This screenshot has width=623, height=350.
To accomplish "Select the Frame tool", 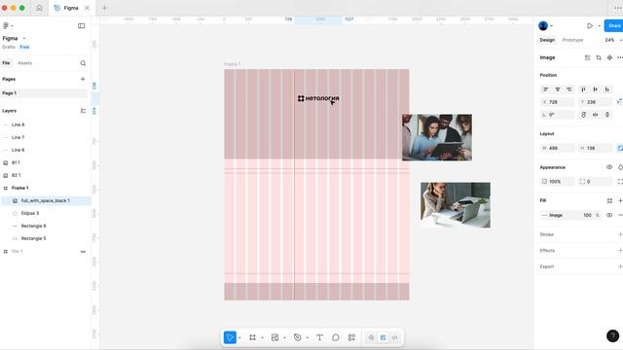I will tap(252, 337).
